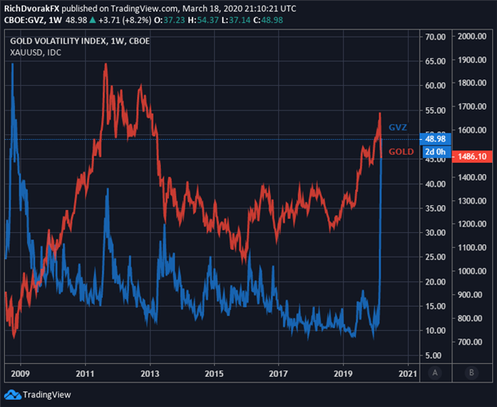Click the 65.00 left price scale value
The width and height of the screenshot is (497, 407).
(x=435, y=61)
